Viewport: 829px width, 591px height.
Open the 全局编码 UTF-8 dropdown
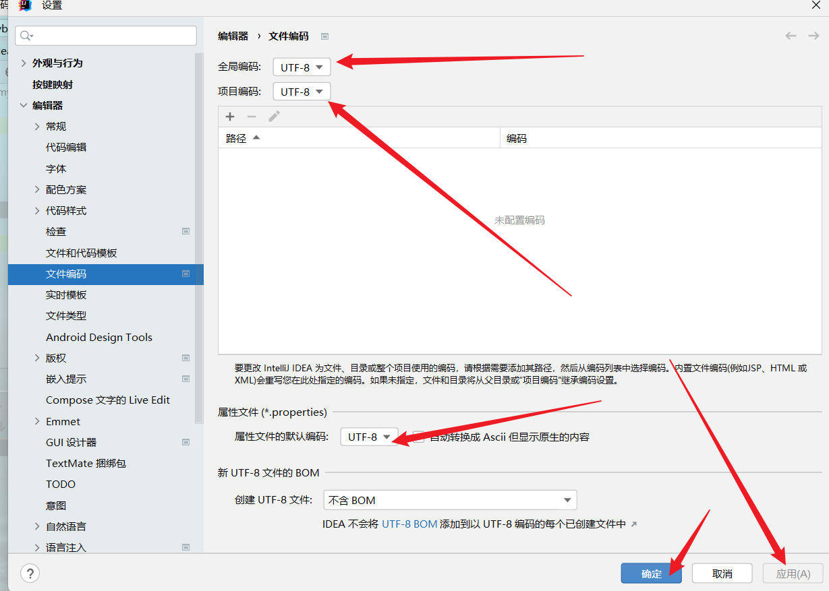tap(301, 67)
